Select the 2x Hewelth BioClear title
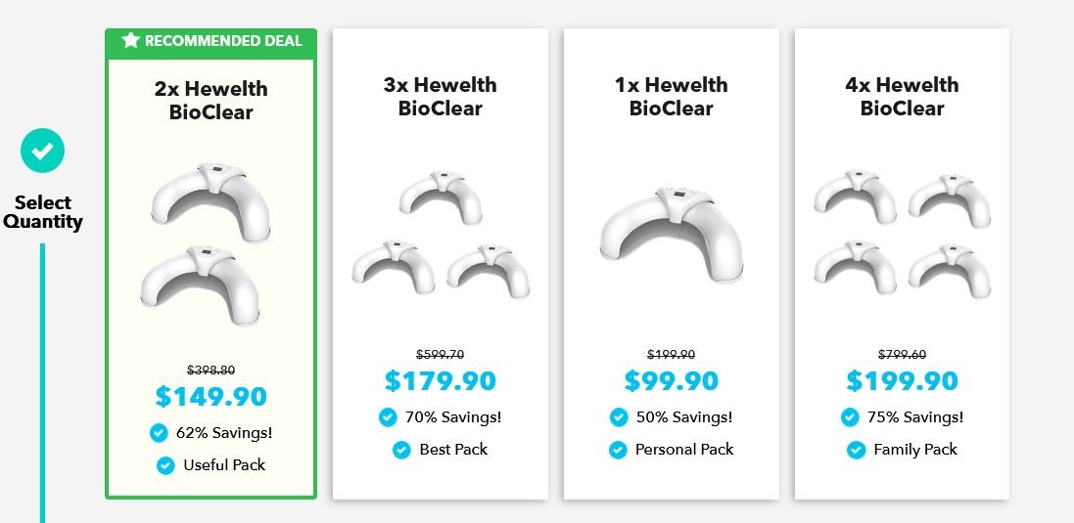This screenshot has height=523, width=1074. pos(210,100)
